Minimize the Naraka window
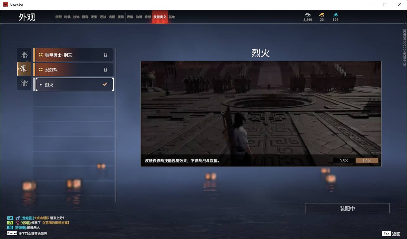This screenshot has width=407, height=239. pyautogui.click(x=370, y=5)
